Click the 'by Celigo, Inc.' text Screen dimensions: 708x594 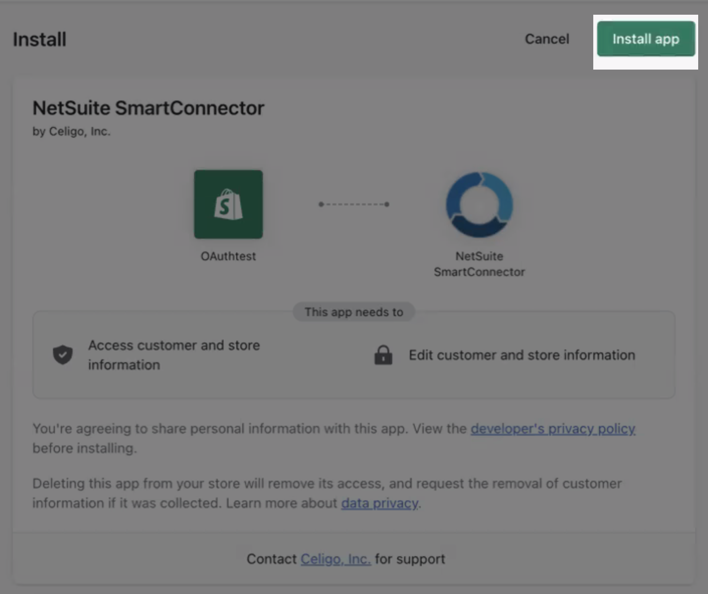[72, 131]
